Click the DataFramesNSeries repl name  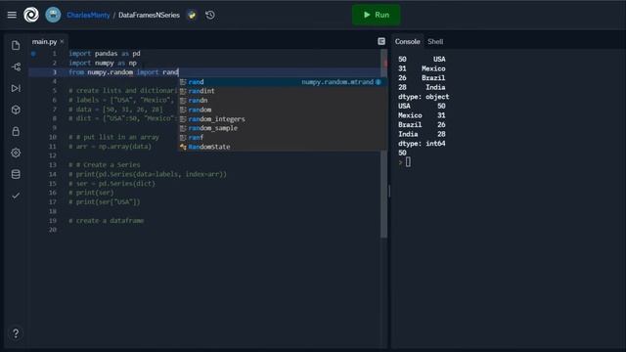pyautogui.click(x=149, y=16)
